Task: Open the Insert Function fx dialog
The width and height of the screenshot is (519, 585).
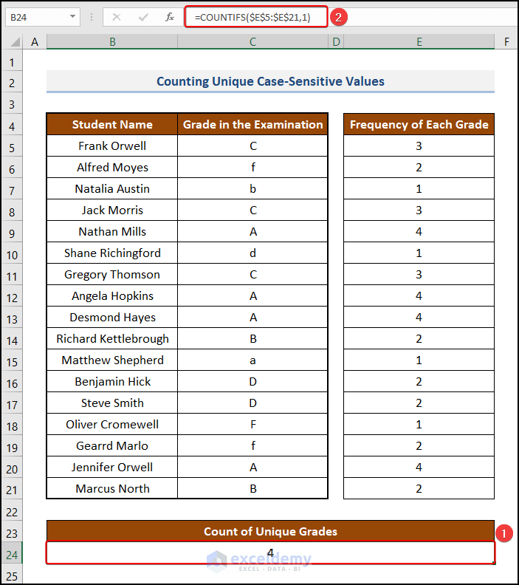Action: click(170, 17)
